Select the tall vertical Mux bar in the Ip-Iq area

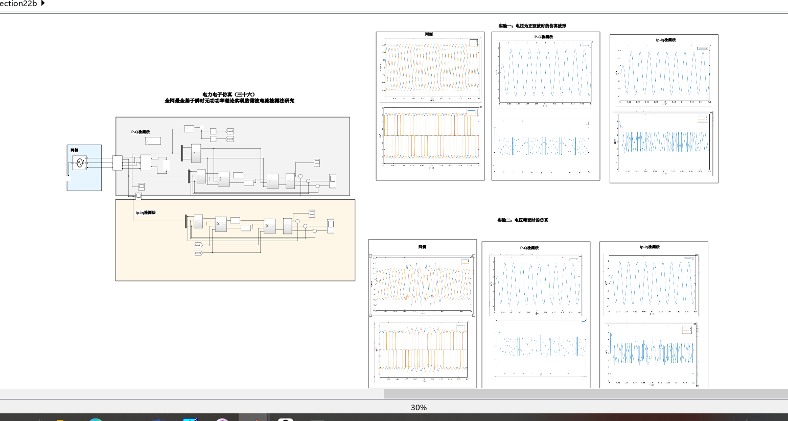click(186, 221)
